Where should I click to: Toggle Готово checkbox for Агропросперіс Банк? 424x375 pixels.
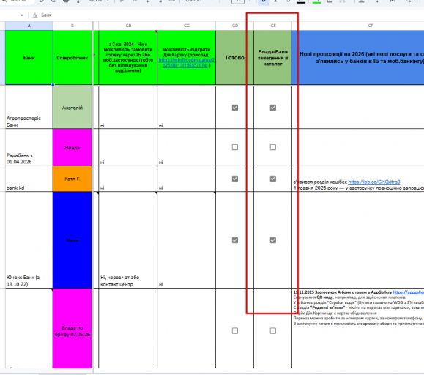(x=235, y=108)
